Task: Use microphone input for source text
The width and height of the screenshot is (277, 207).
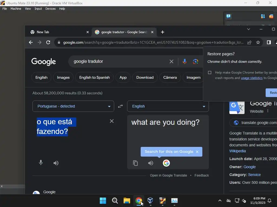Action: pyautogui.click(x=41, y=163)
